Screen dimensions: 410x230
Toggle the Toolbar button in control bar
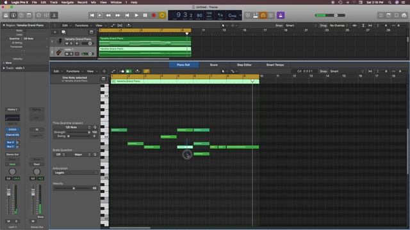click(x=29, y=15)
